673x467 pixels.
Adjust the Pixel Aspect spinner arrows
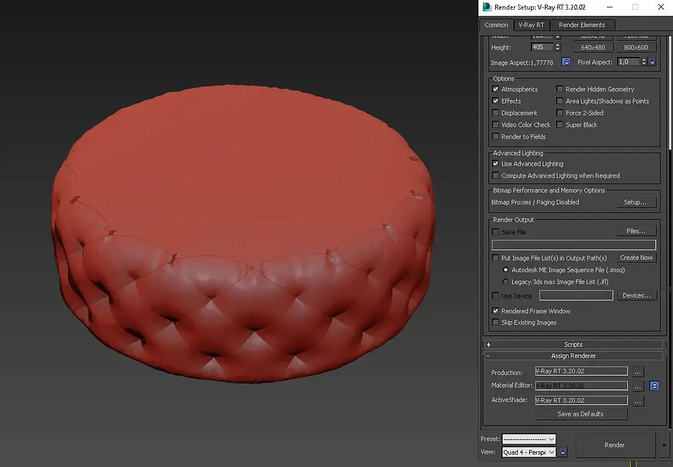tap(644, 62)
